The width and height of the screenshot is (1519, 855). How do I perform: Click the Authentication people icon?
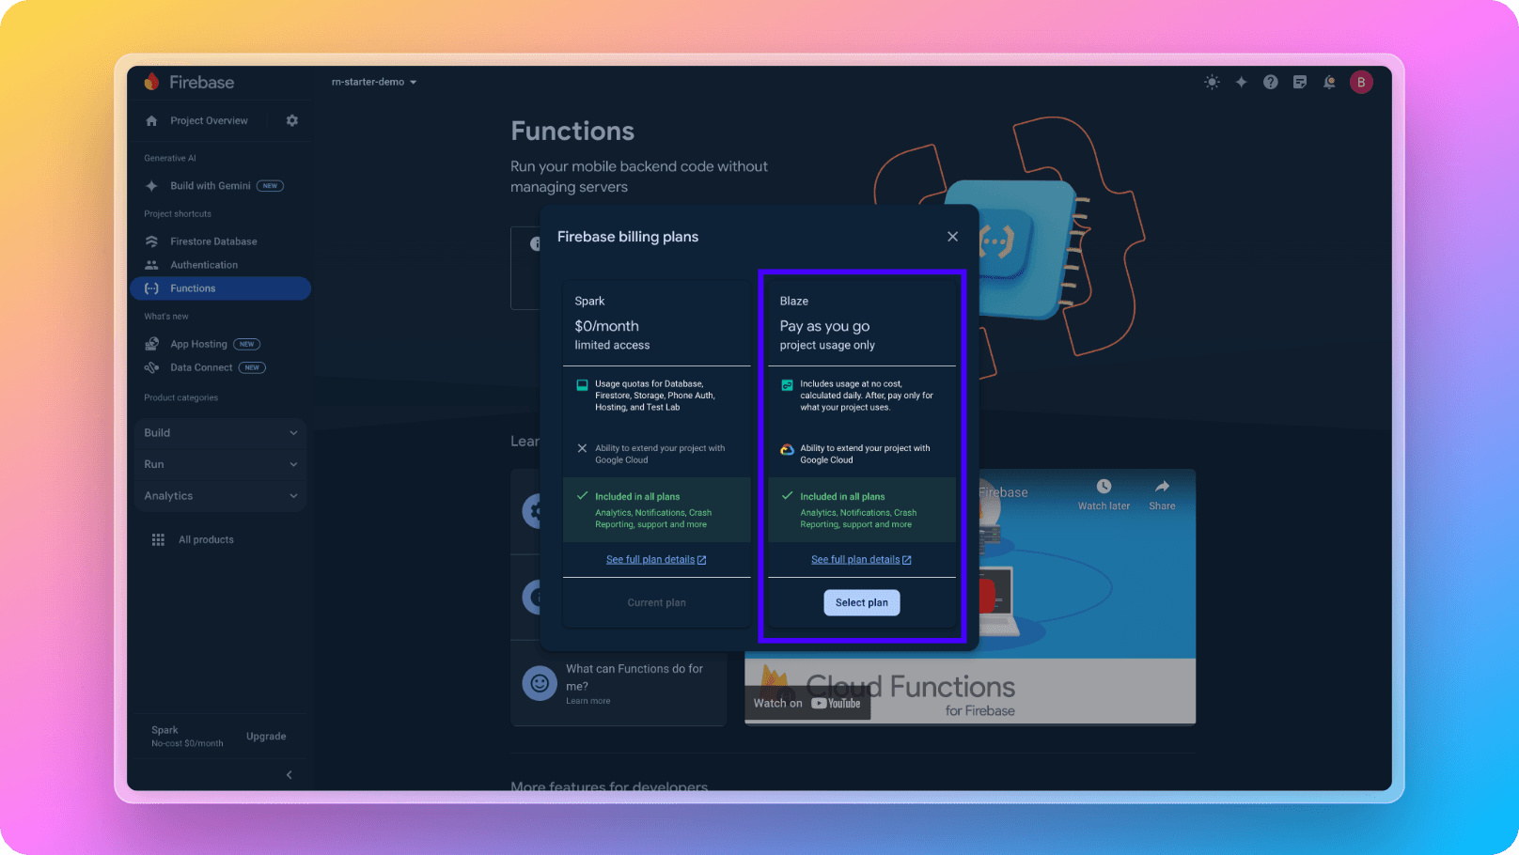[151, 265]
